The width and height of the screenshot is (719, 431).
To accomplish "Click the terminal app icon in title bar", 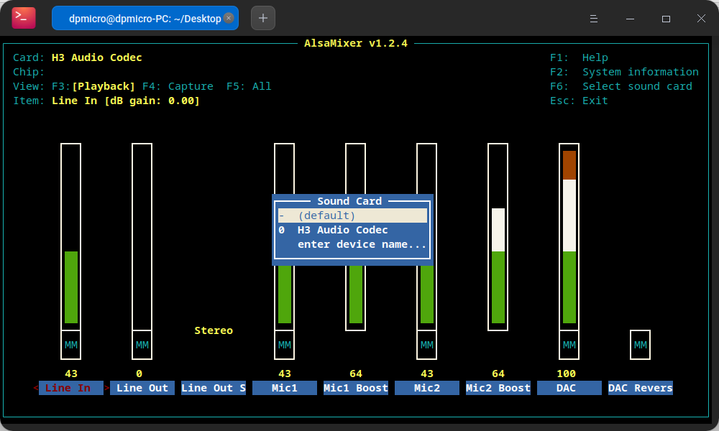I will [24, 19].
